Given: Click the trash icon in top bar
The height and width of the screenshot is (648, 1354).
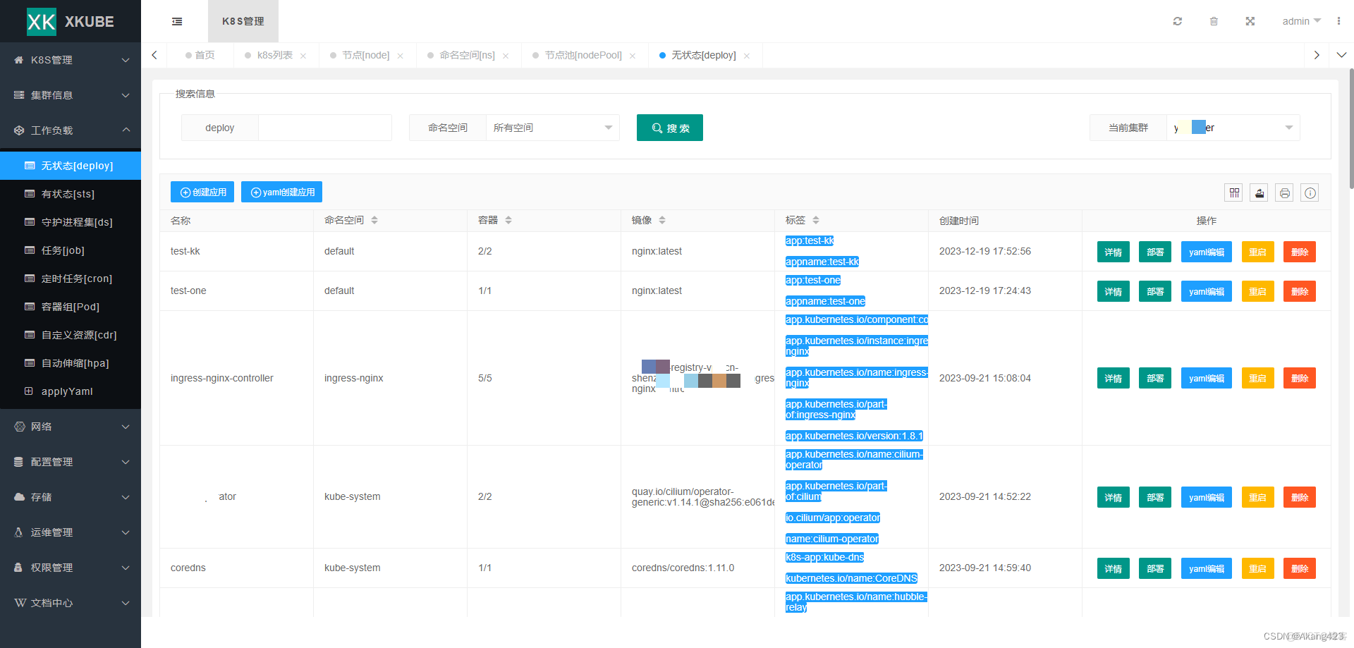Looking at the screenshot, I should point(1214,21).
